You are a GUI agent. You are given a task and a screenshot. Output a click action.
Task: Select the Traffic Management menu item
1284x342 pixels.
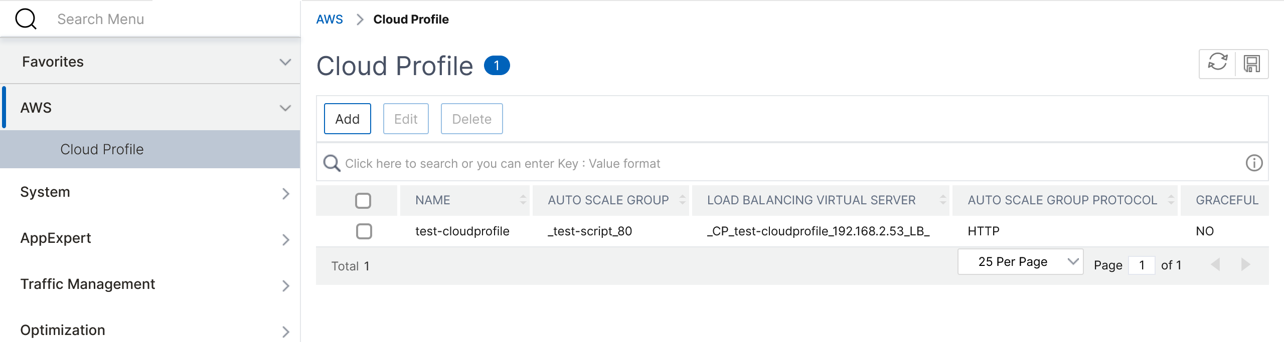coord(150,284)
